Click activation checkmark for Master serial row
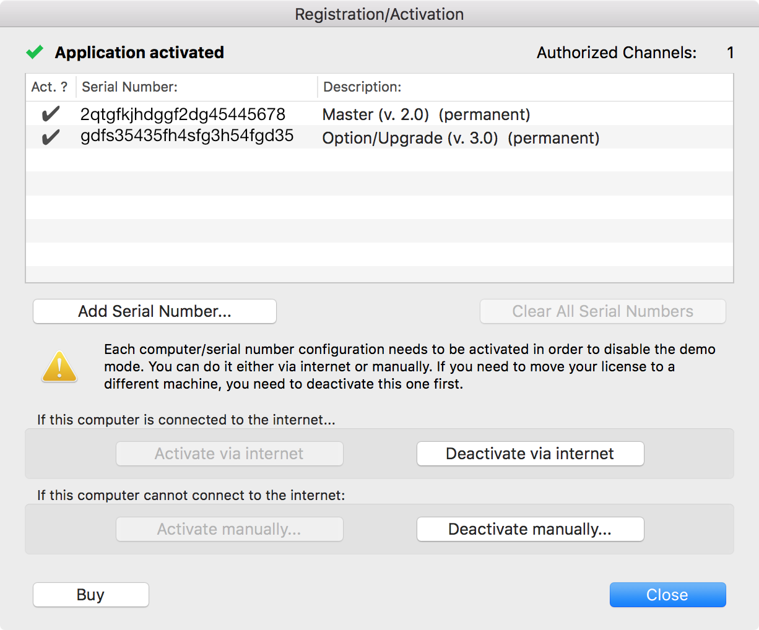Image resolution: width=759 pixels, height=630 pixels. click(51, 114)
